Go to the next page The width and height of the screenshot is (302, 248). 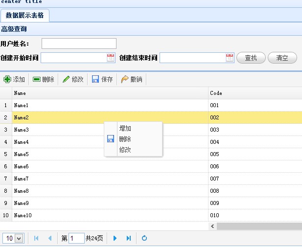click(115, 238)
